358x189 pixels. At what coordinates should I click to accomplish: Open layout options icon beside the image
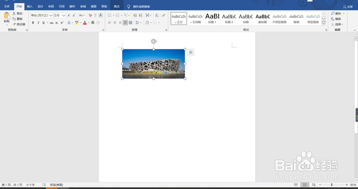coord(191,53)
